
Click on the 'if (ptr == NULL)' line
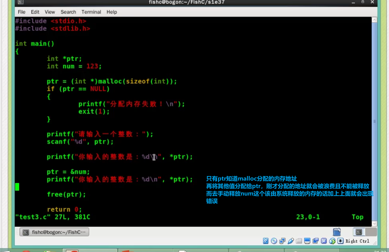(78, 89)
